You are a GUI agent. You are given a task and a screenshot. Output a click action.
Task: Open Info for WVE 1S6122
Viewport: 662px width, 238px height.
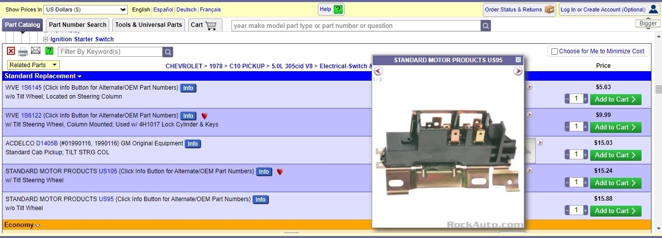(x=188, y=116)
